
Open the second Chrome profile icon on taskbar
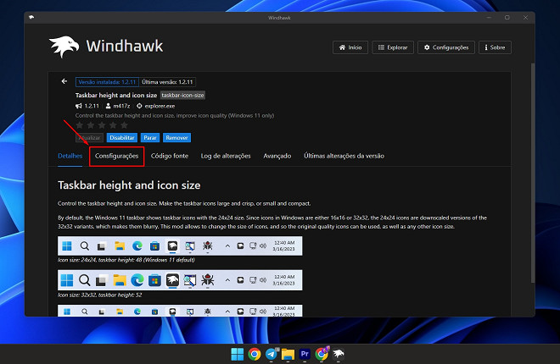pos(322,354)
